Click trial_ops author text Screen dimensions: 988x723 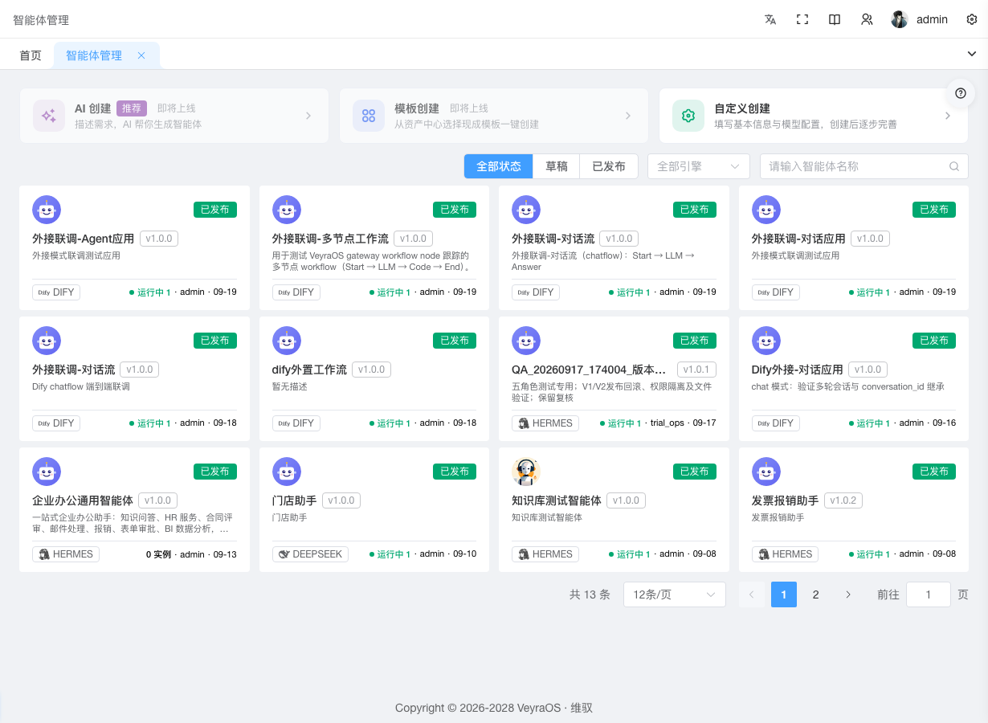[x=668, y=423]
